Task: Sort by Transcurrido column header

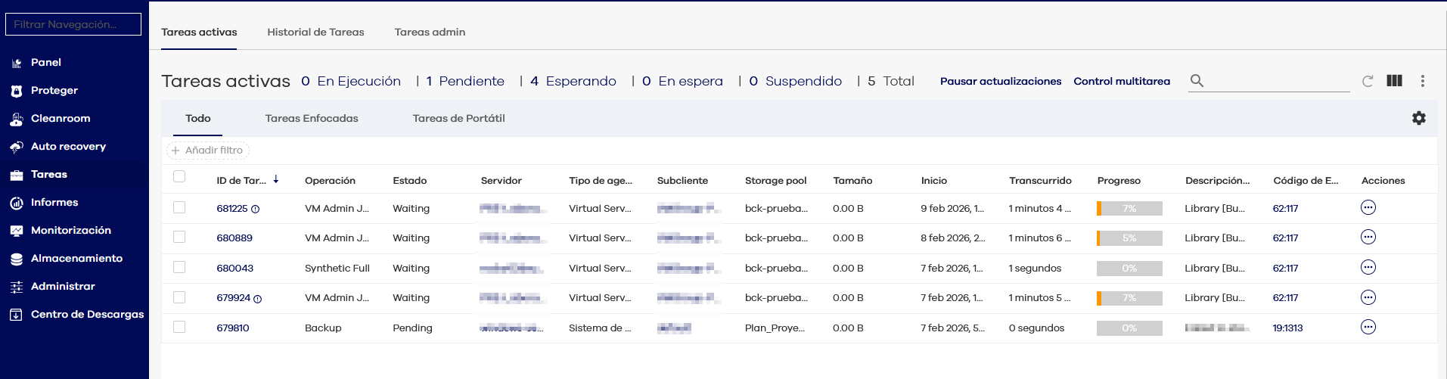Action: (x=1040, y=180)
